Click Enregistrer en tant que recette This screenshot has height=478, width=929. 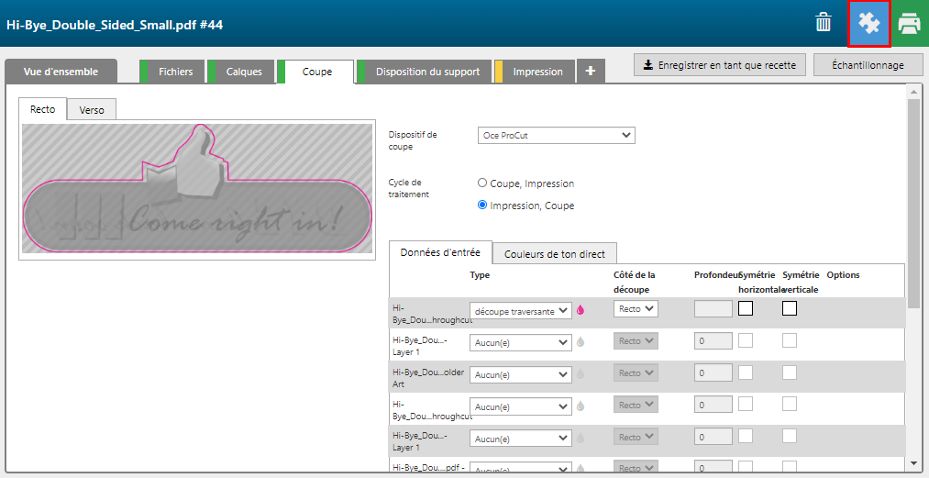(x=720, y=65)
